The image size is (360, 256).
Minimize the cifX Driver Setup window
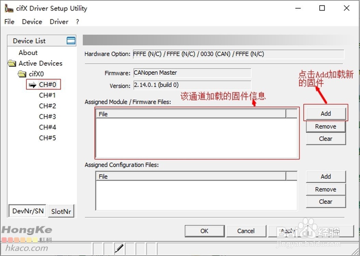pos(298,8)
